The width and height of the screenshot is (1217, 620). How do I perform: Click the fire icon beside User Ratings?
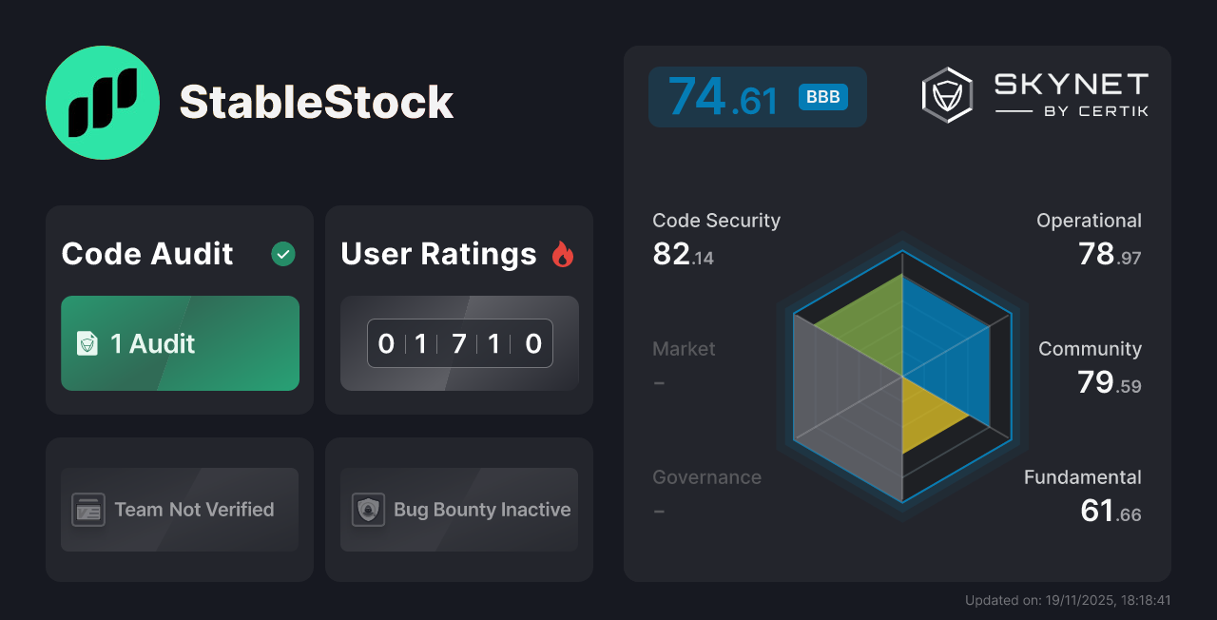[x=564, y=254]
